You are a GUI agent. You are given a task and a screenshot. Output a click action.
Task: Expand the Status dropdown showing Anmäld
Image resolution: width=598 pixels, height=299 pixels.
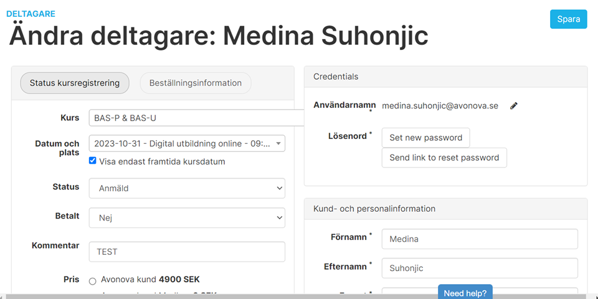[186, 188]
